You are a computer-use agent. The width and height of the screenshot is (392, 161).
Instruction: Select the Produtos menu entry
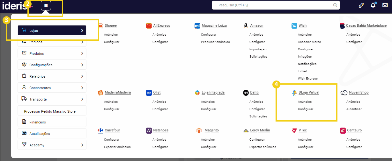point(52,53)
